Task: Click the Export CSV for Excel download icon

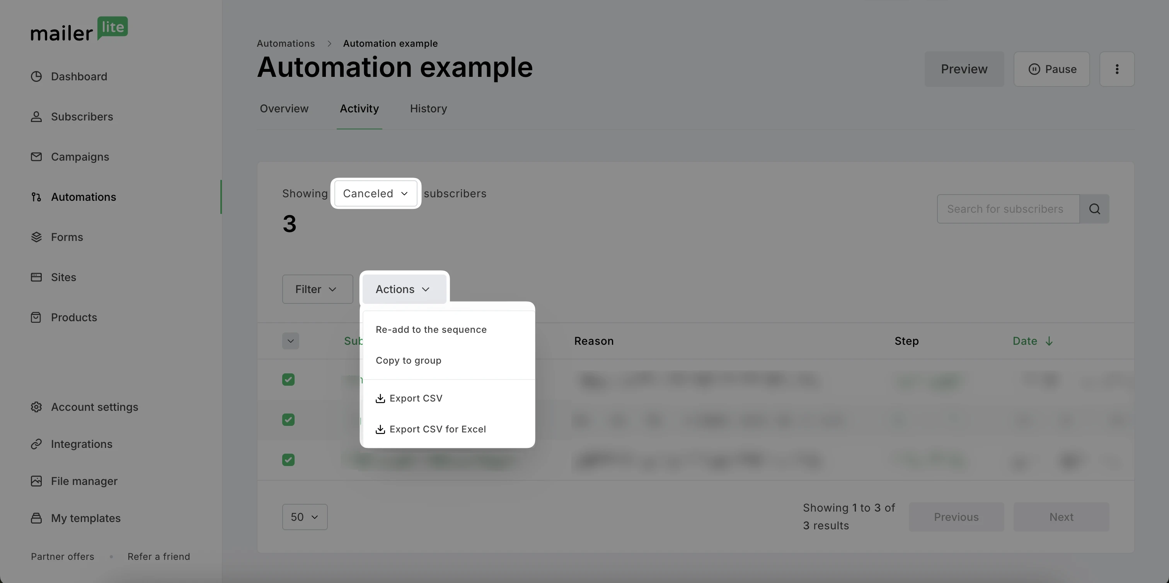Action: pyautogui.click(x=380, y=429)
